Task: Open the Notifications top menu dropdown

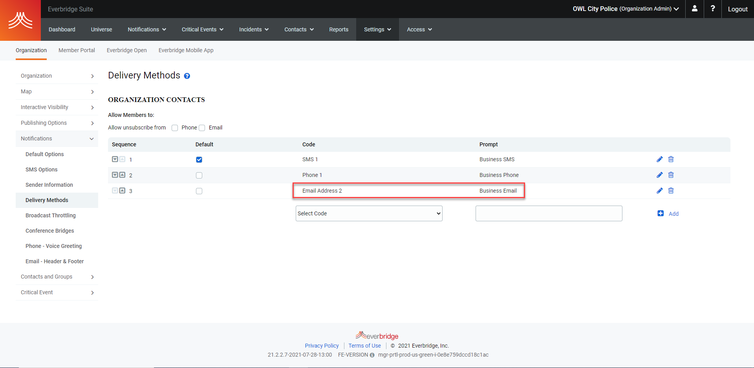Action: pyautogui.click(x=147, y=29)
